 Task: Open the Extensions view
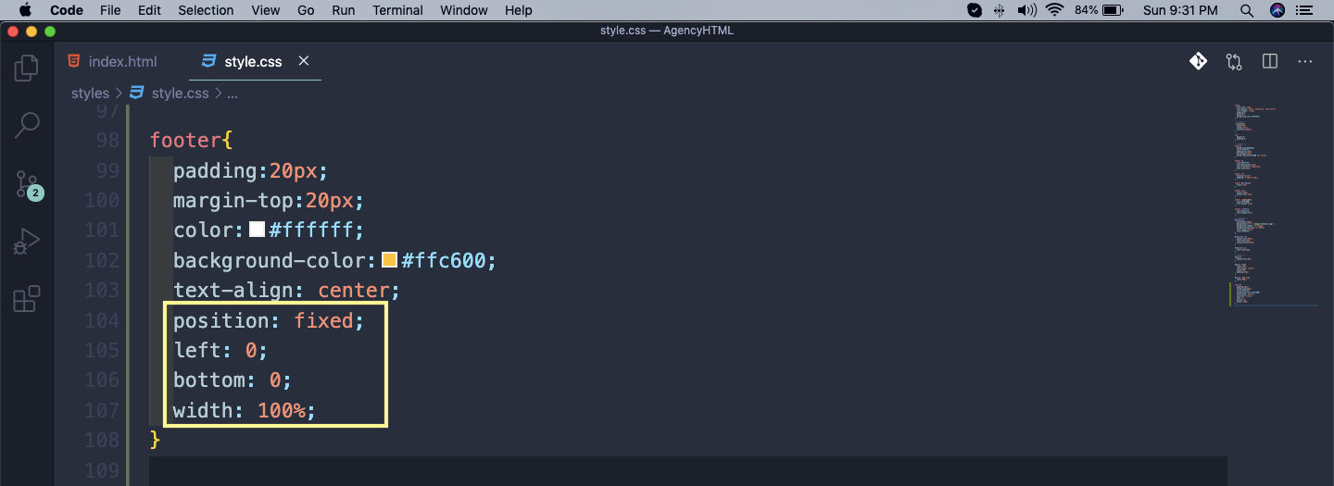27,299
